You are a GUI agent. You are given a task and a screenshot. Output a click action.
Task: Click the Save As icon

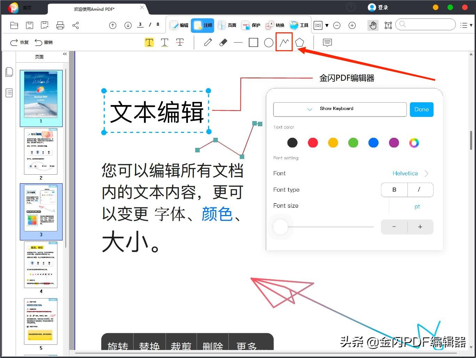(45, 25)
